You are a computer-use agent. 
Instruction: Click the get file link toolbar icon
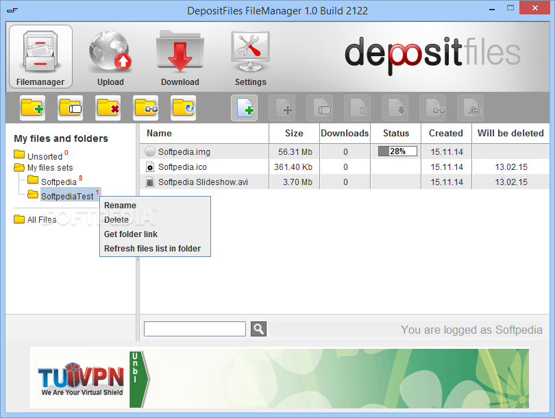coord(432,108)
